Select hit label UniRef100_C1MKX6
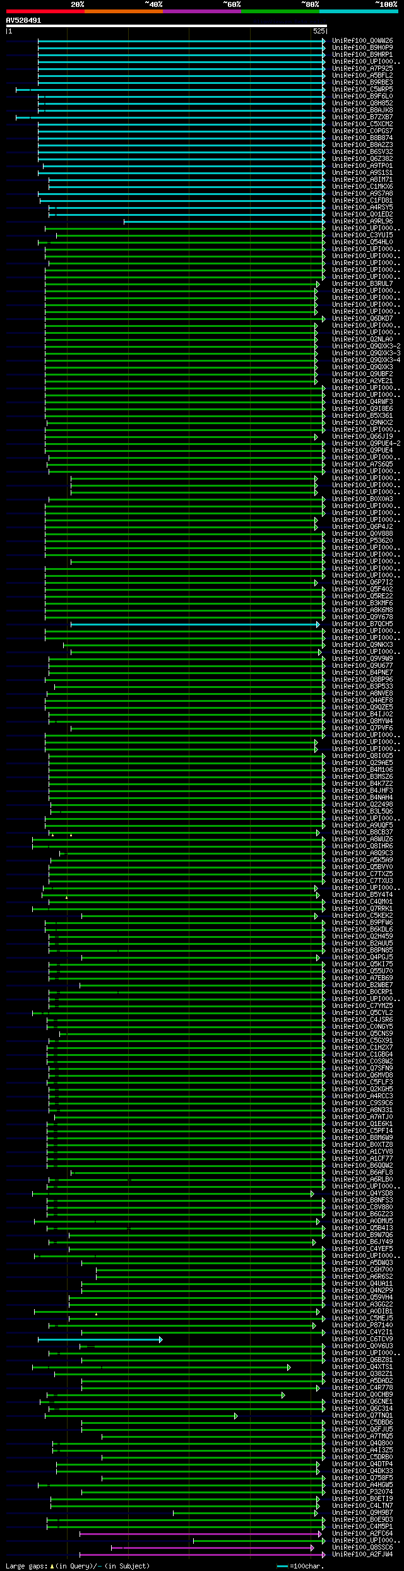The image size is (404, 1571). click(362, 187)
